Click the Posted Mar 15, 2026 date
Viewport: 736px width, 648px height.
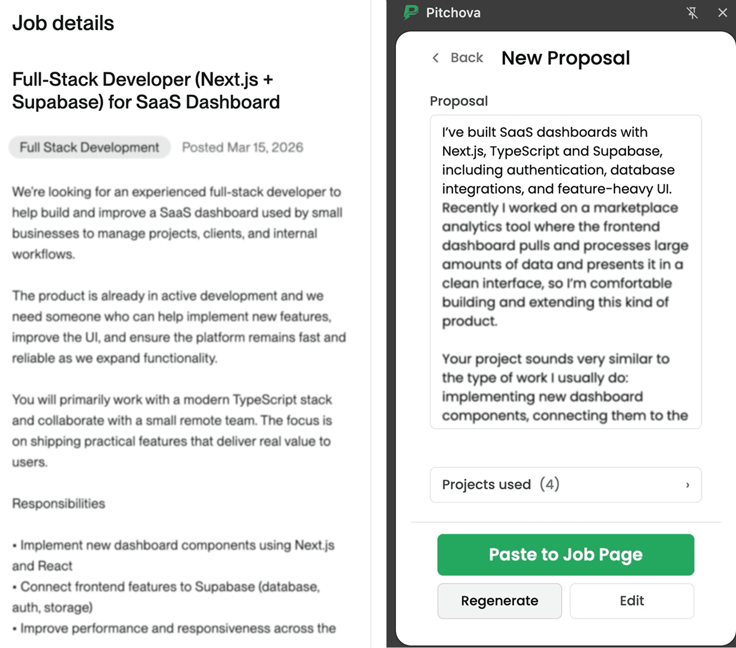click(242, 147)
